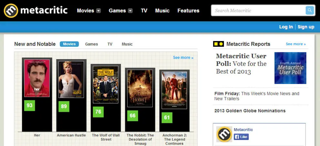
Task: Click Anchorman 2: The Legend Continues title
Action: point(175,140)
